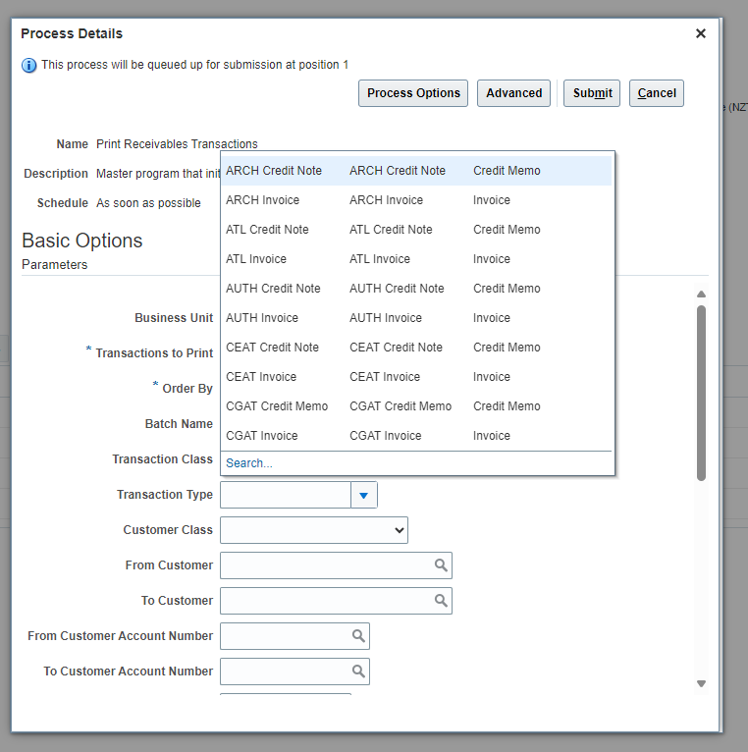748x752 pixels.
Task: Click the As soon as possible schedule text
Action: 148,203
